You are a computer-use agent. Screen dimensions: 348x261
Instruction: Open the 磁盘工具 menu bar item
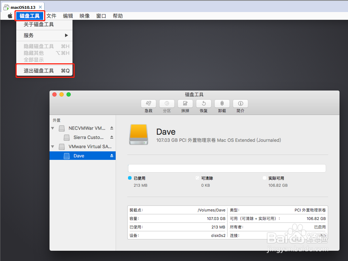coord(30,16)
